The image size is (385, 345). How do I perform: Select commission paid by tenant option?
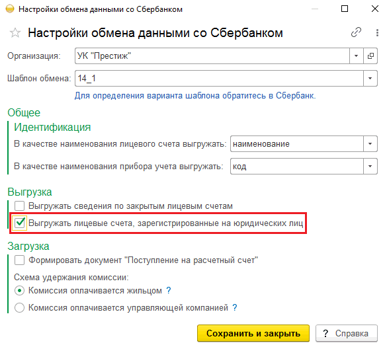coord(19,291)
